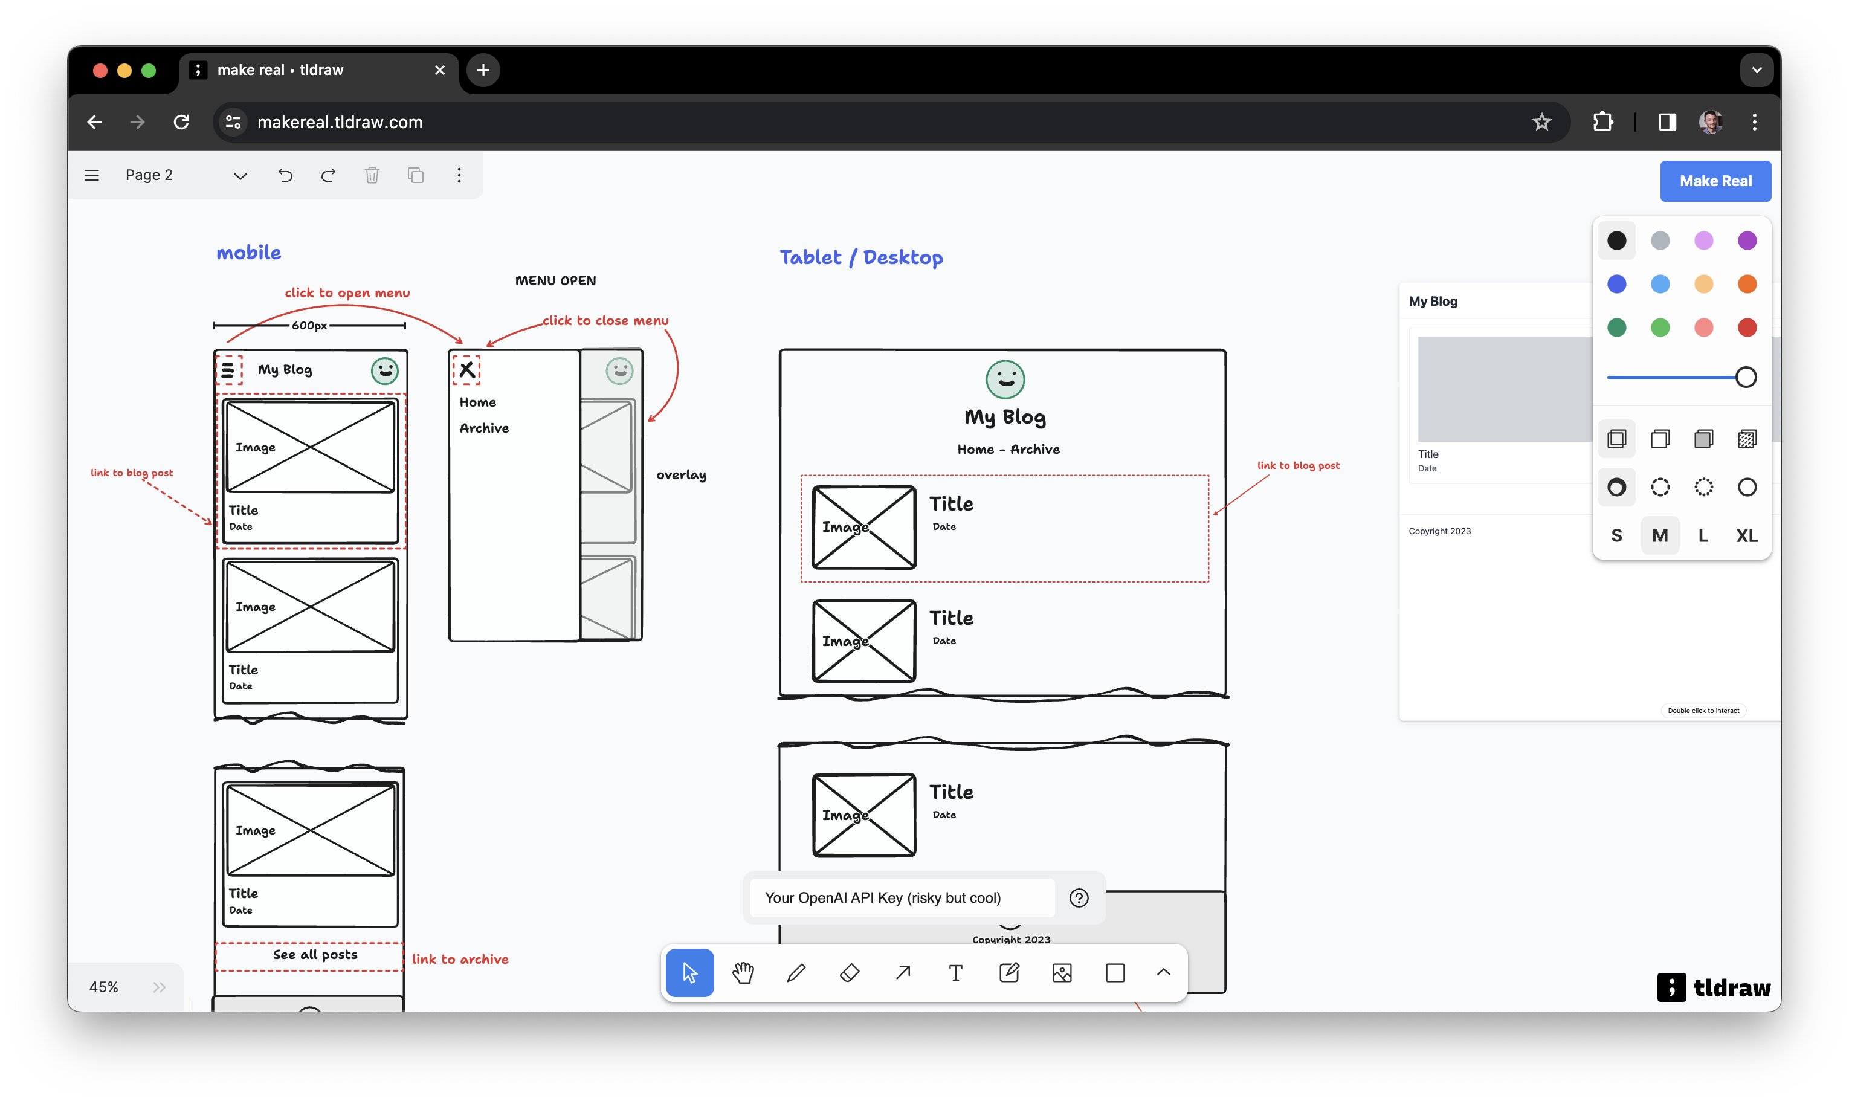The image size is (1849, 1101).
Task: Select the text tool
Action: [955, 972]
